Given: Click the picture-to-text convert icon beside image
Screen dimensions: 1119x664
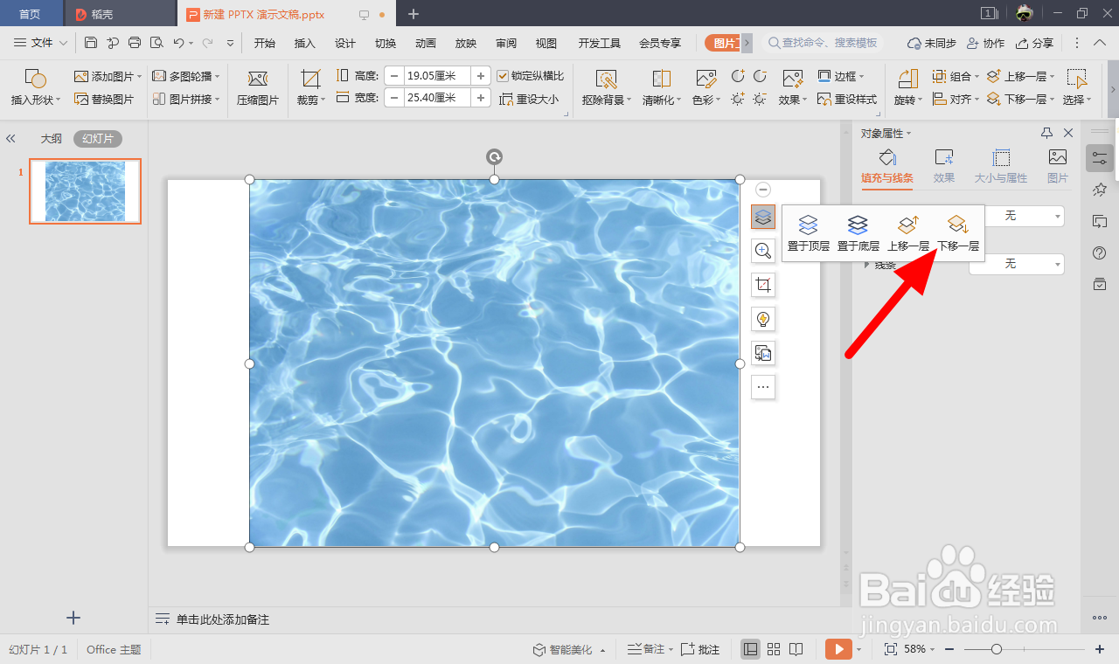Looking at the screenshot, I should tap(763, 353).
